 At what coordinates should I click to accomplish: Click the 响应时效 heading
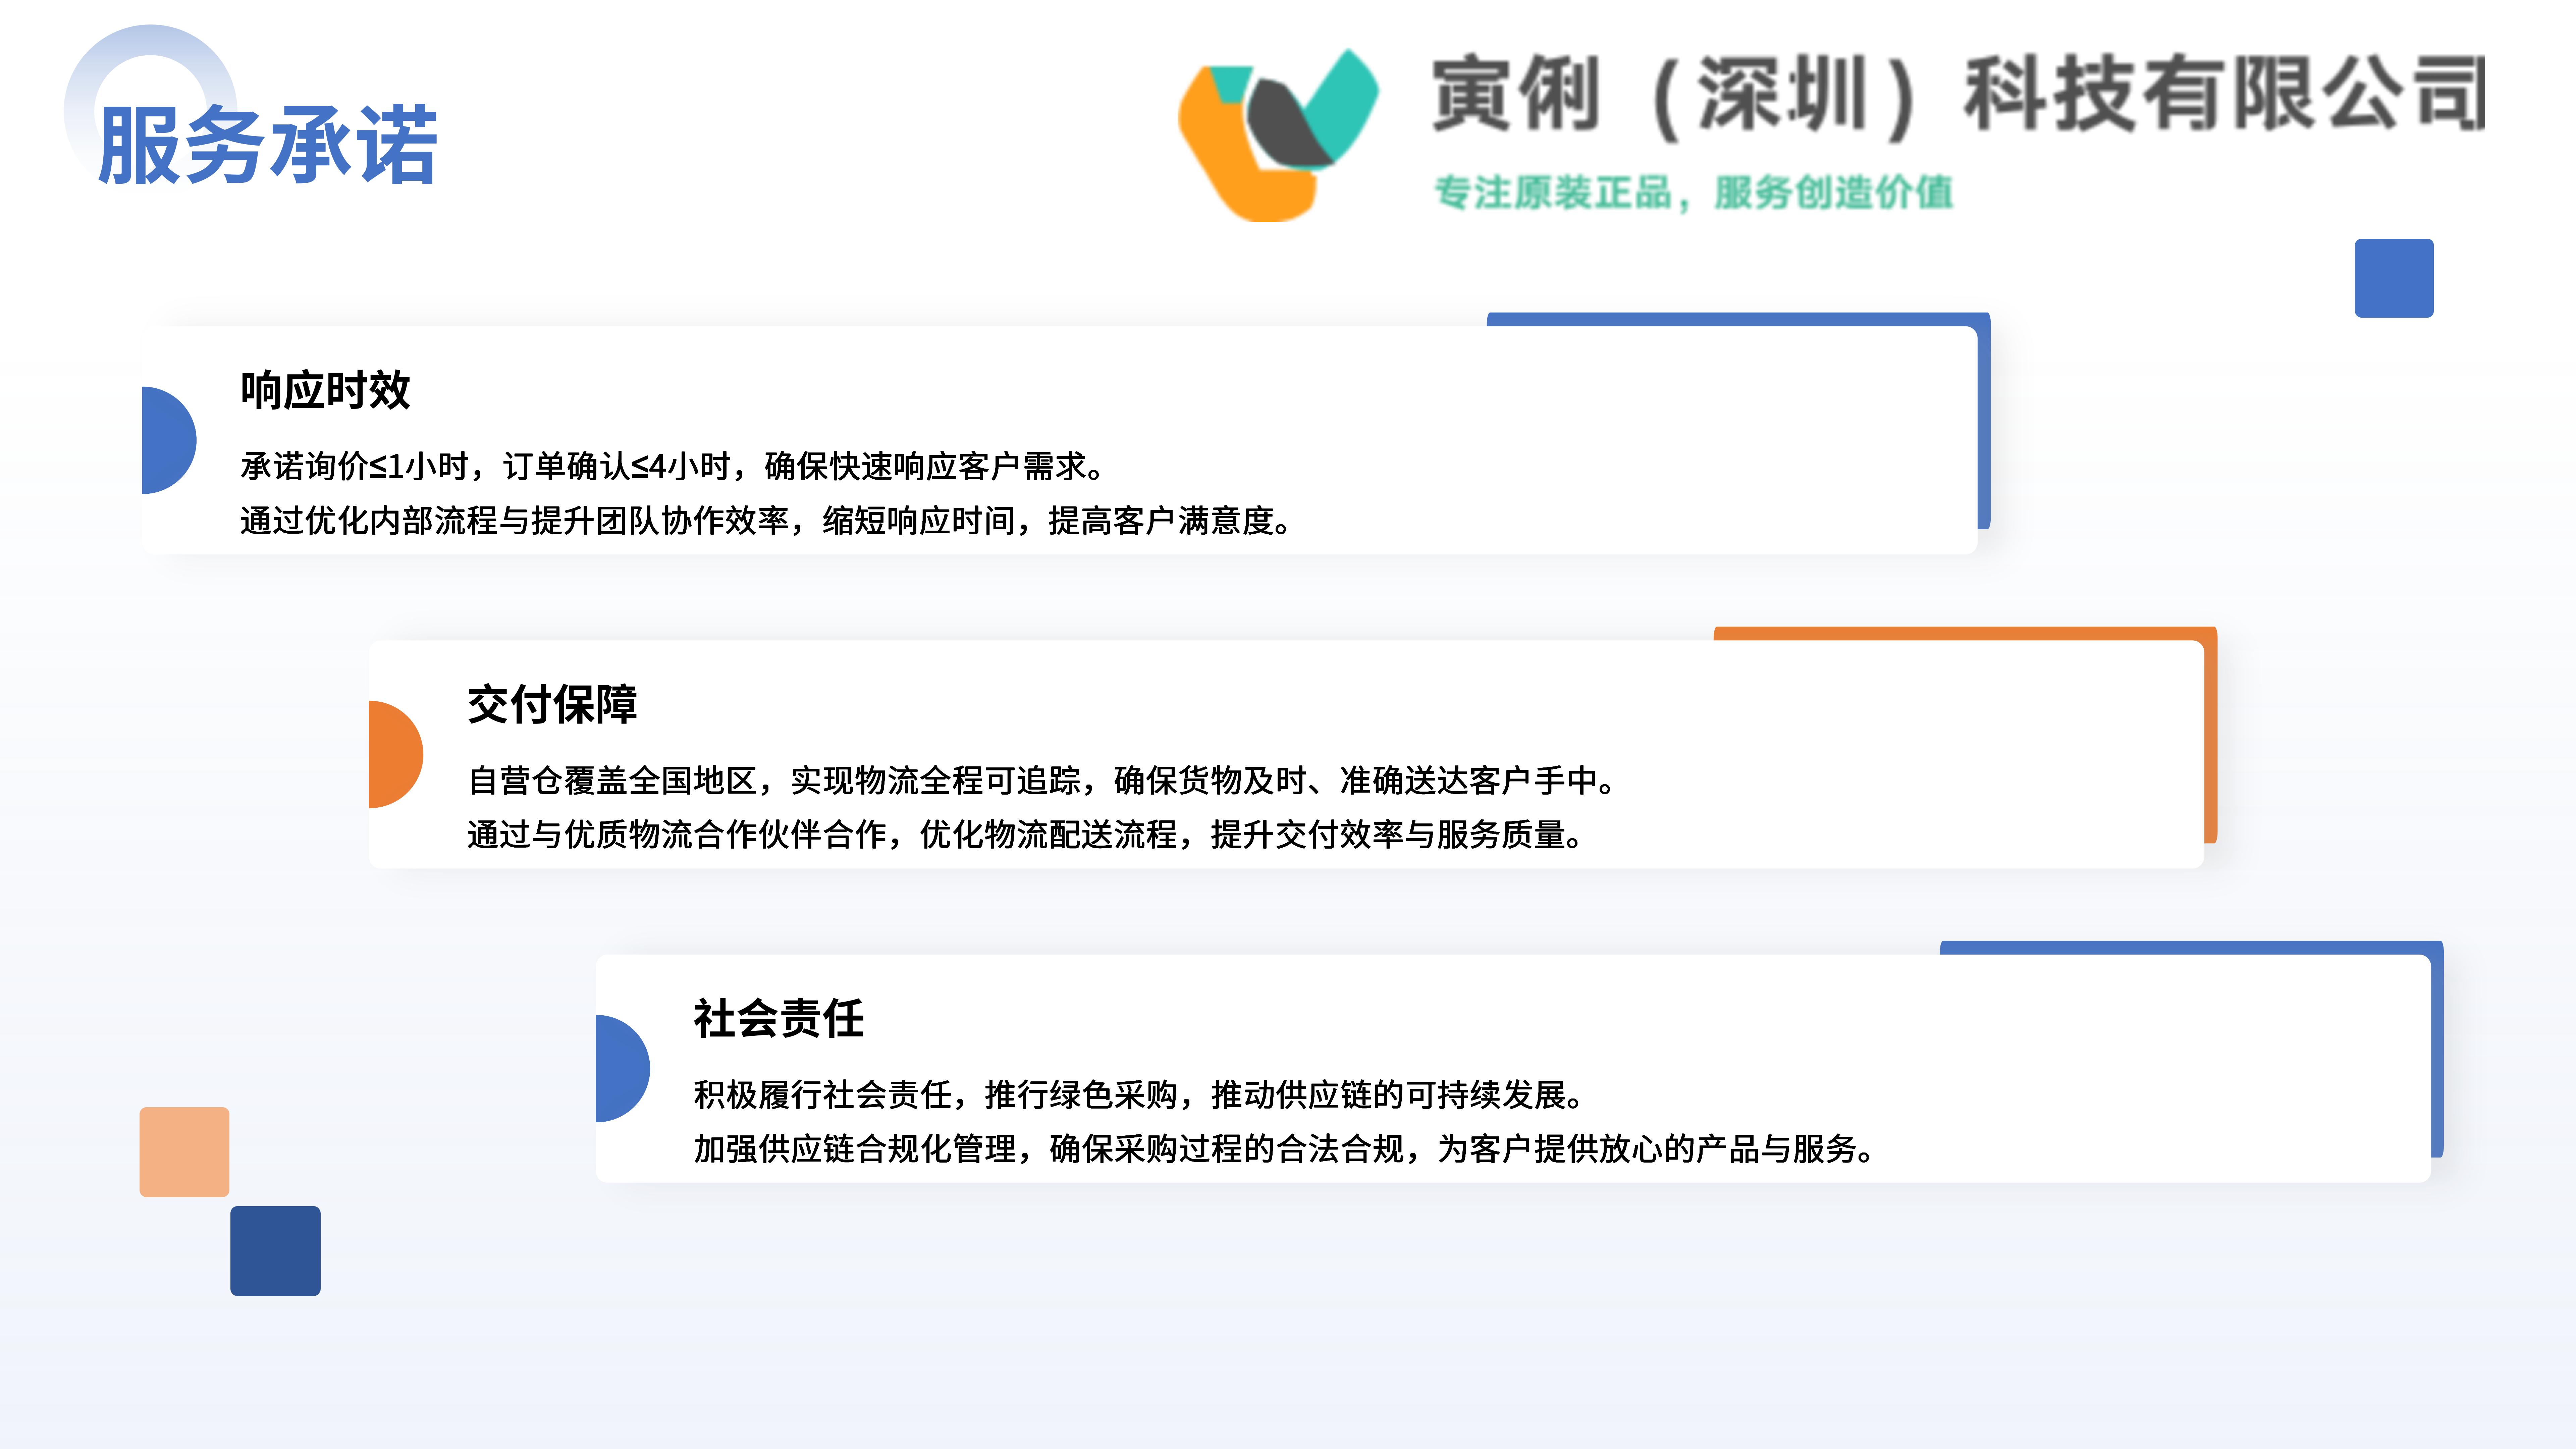[325, 390]
